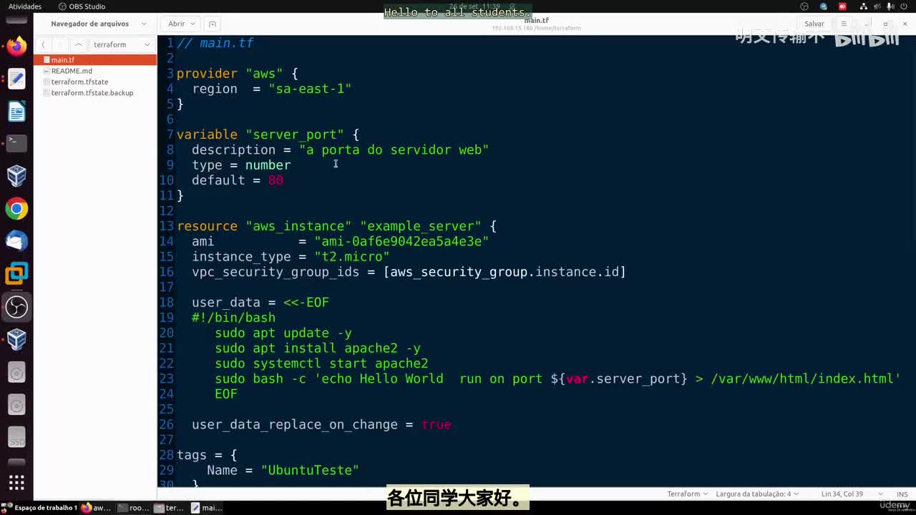
Task: Open the power menu in top bar
Action: tap(902, 6)
